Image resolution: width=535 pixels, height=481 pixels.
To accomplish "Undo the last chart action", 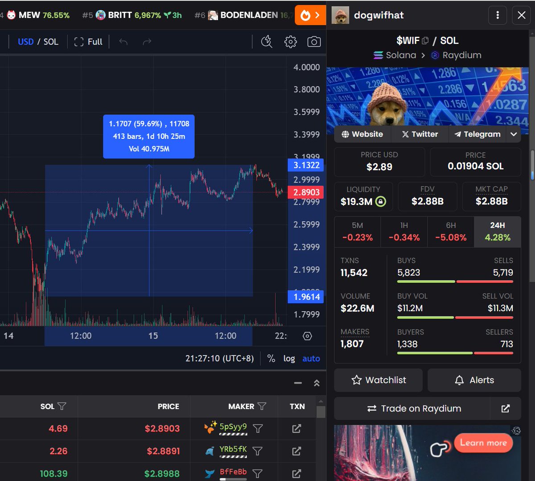I will point(123,42).
